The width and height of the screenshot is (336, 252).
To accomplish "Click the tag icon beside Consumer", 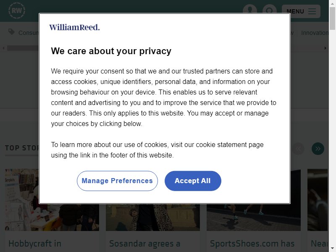I will pos(11,32).
